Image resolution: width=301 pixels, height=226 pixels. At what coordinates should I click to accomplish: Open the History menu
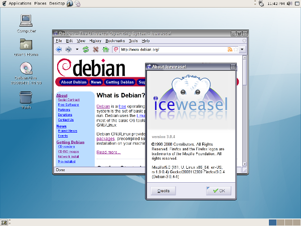95,41
